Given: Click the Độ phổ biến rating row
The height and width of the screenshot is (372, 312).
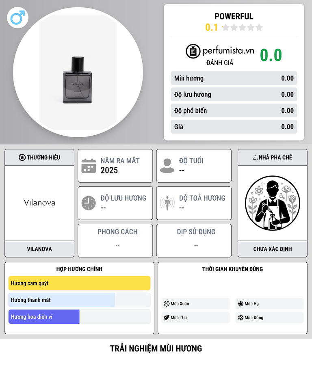Looking at the screenshot, I should (x=234, y=110).
